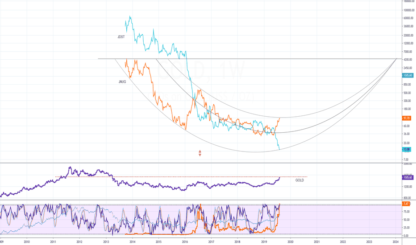The height and width of the screenshot is (245, 416).
Task: Select the JDST text label
Action: pyautogui.click(x=121, y=37)
